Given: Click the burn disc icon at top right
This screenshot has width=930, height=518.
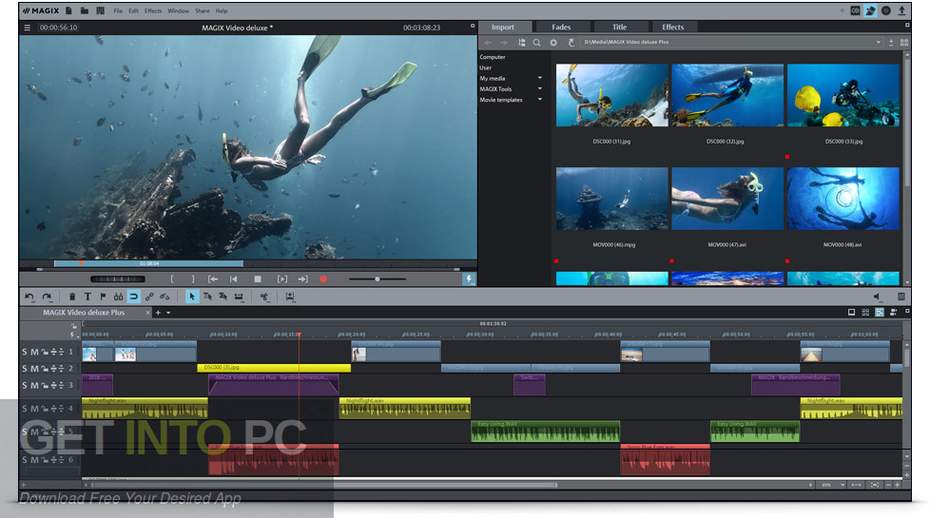Looking at the screenshot, I should coord(885,10).
